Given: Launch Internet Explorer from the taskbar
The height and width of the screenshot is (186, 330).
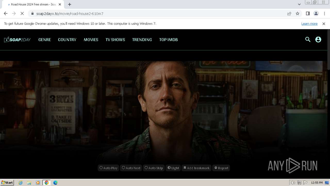Looking at the screenshot, I should click(x=20, y=183).
